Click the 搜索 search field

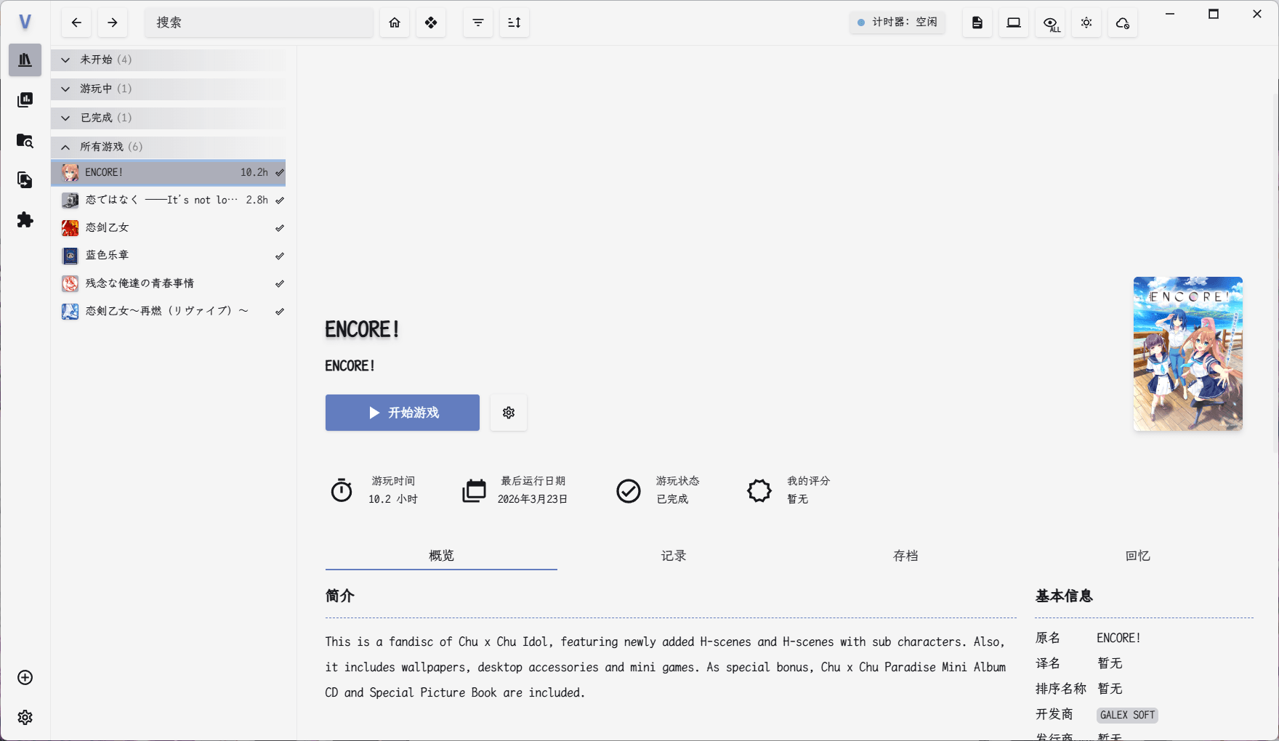point(259,23)
